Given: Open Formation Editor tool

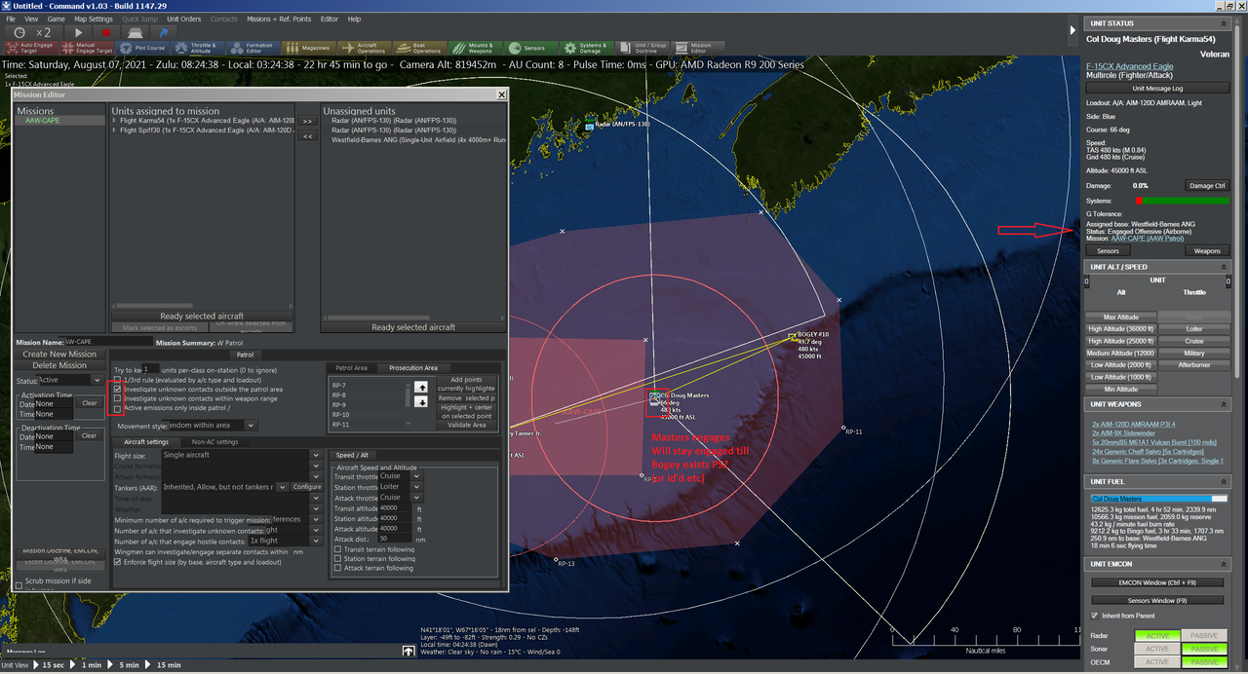Looking at the screenshot, I should [x=253, y=48].
